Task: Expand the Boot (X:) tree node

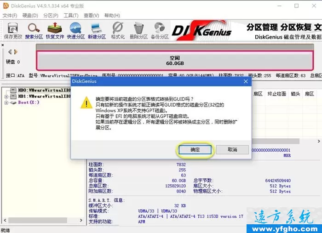Action: pos(6,102)
